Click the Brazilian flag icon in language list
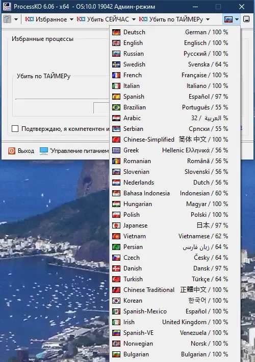Viewport: 255px width, 362px height. 116,107
